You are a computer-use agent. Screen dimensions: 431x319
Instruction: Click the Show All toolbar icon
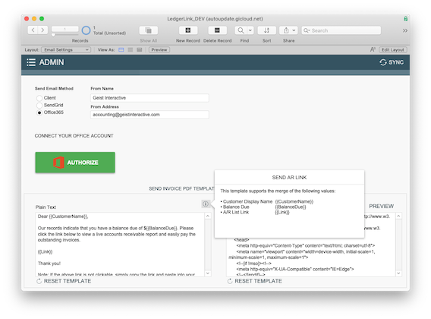[149, 30]
